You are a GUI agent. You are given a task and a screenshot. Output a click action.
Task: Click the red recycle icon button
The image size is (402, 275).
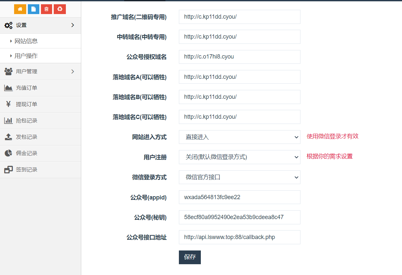click(x=60, y=9)
